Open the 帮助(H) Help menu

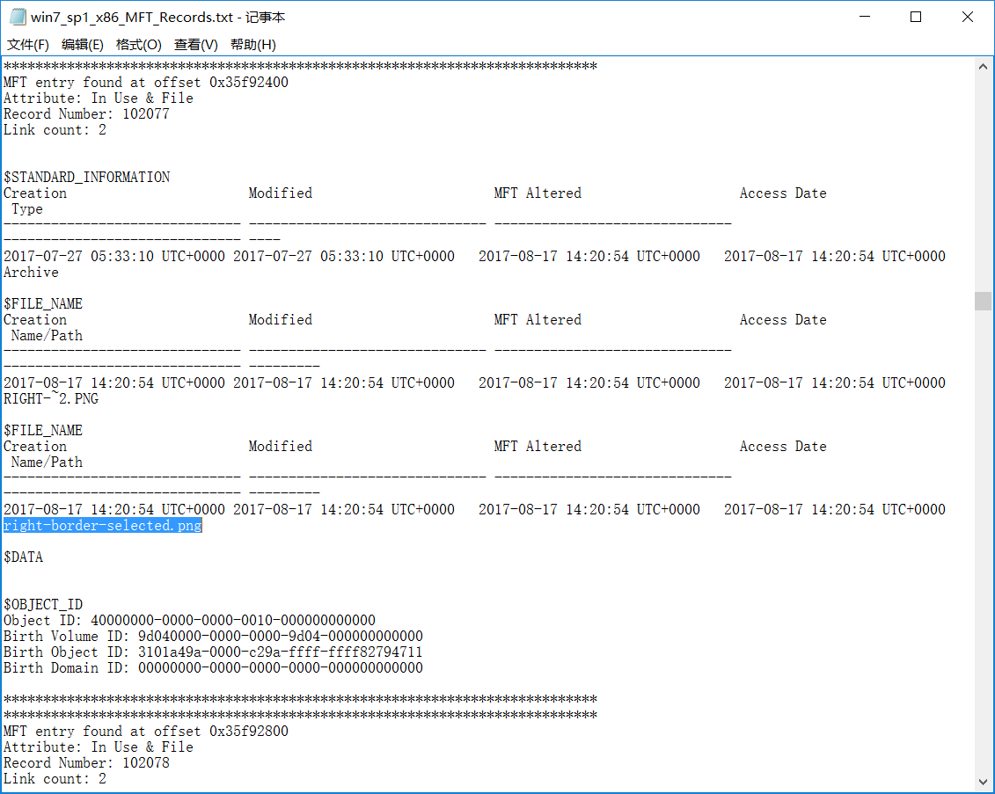pyautogui.click(x=252, y=44)
